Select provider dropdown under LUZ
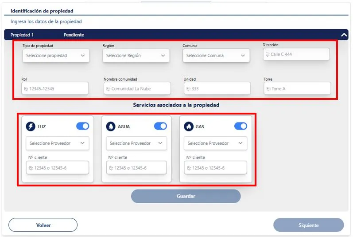This screenshot has width=353, height=237. [x=58, y=143]
